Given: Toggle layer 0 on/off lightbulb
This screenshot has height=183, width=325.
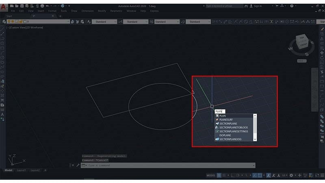Looking at the screenshot, I should click(x=9, y=22).
